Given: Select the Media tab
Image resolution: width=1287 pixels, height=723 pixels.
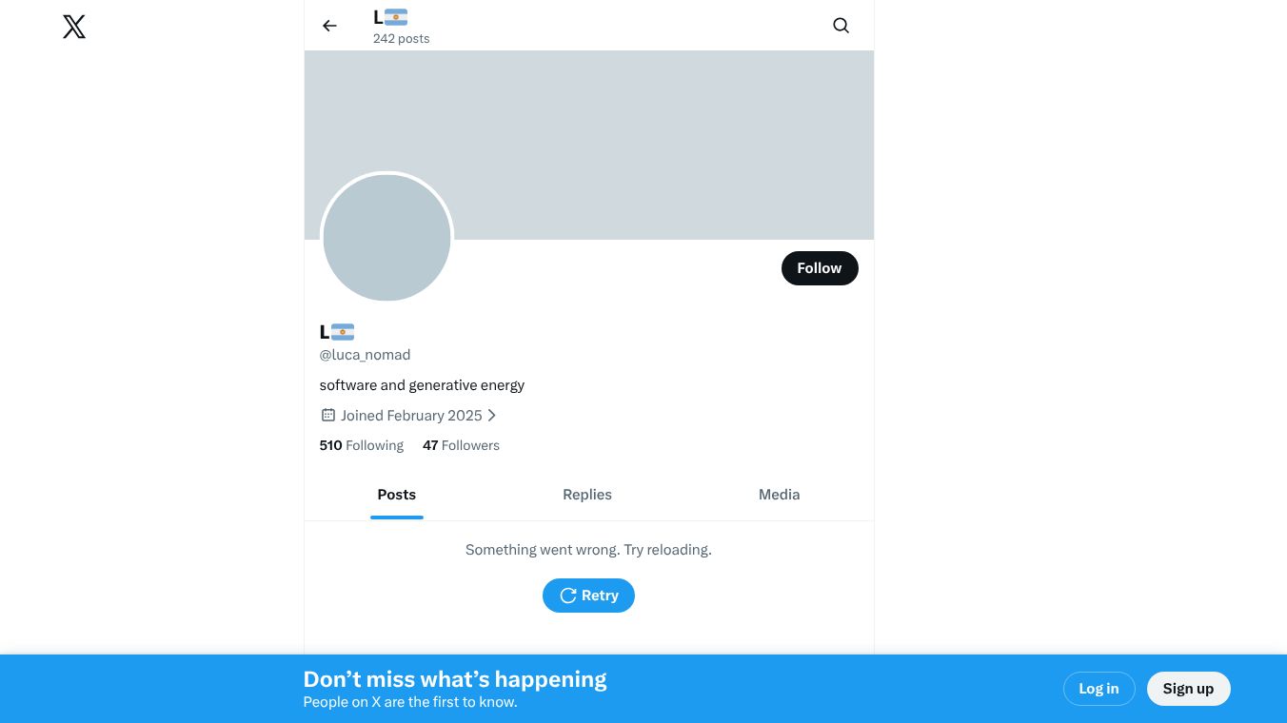Looking at the screenshot, I should [779, 495].
